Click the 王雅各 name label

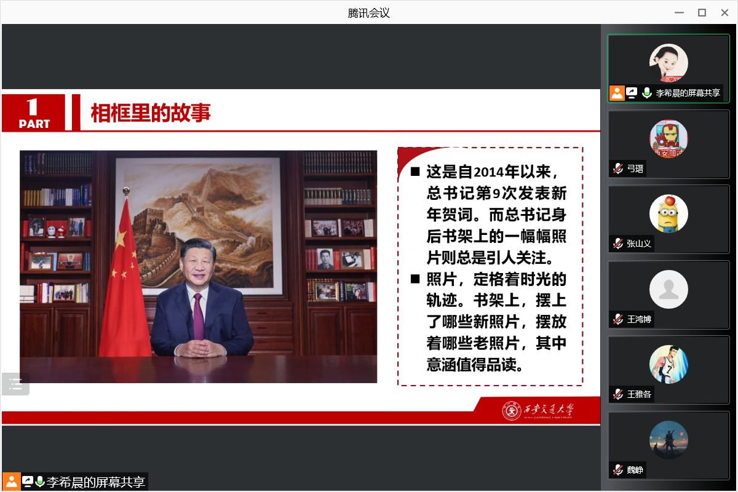(639, 394)
